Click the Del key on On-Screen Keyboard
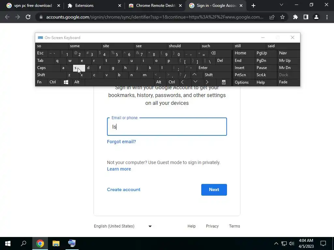 [x=223, y=61]
